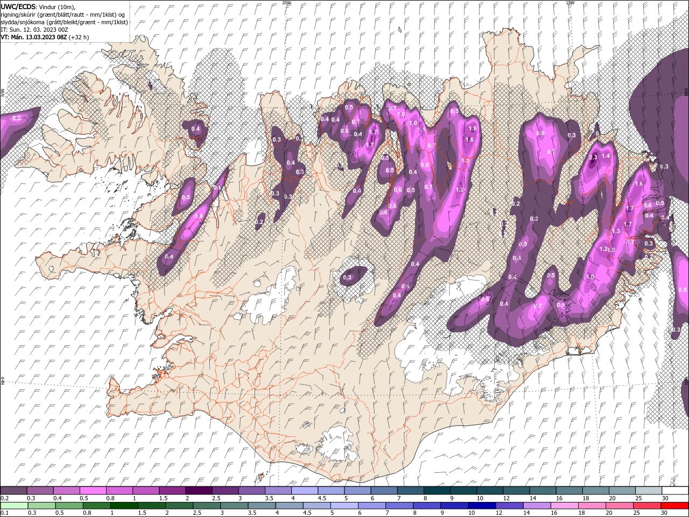Screen dimensions: 689x517
Task: Pick the crimson 25 rain legend swatch
Action: point(648,505)
